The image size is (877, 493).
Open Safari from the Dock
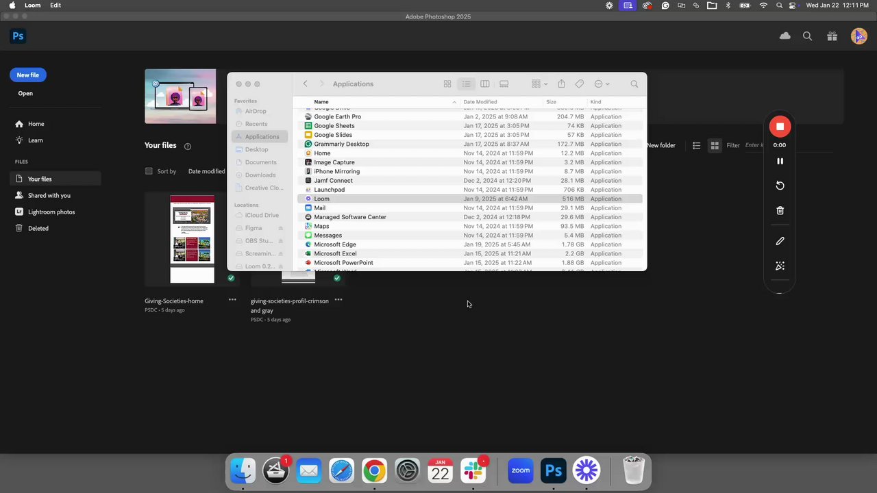[341, 470]
